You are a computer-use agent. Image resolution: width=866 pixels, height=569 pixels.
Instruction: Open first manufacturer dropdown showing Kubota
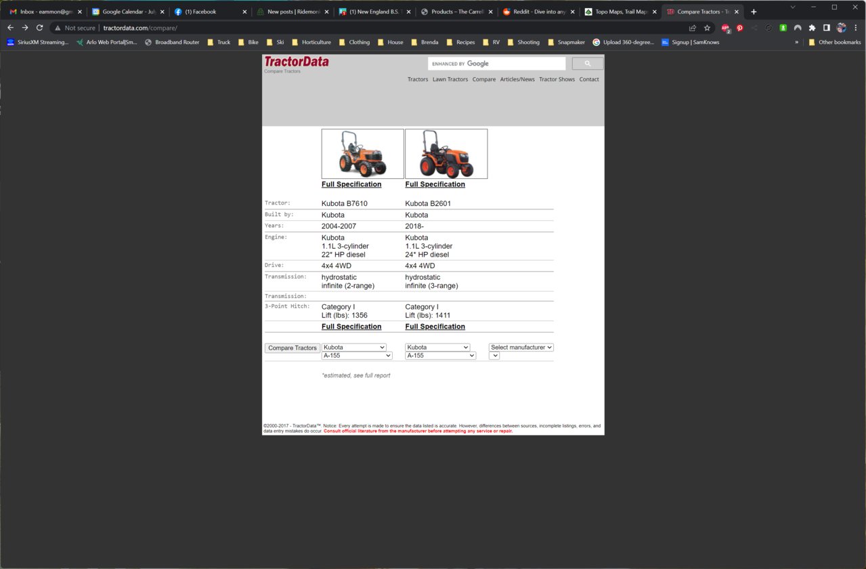(x=353, y=347)
